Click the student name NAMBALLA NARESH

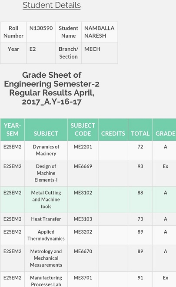click(100, 32)
